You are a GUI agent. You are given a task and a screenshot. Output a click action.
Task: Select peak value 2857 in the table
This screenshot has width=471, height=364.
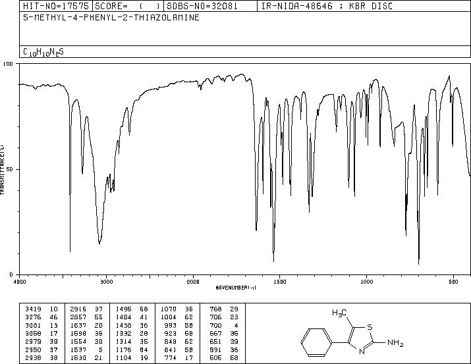(78, 317)
